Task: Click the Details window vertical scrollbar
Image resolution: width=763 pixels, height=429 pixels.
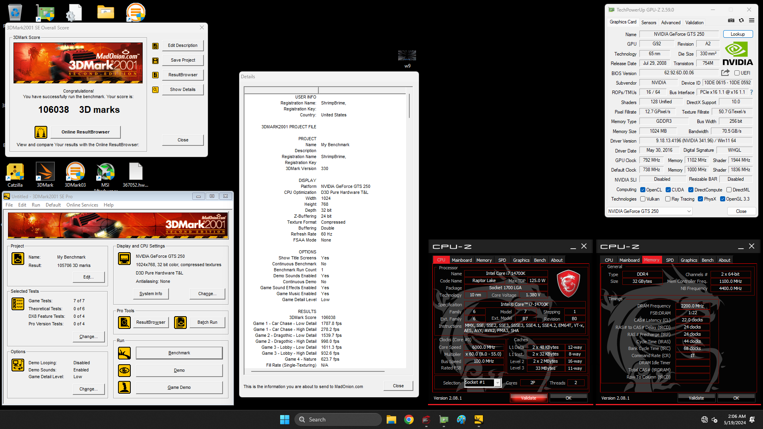Action: pyautogui.click(x=409, y=106)
